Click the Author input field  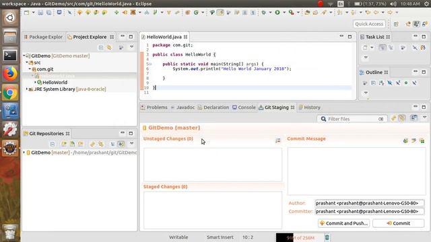[x=370, y=203]
